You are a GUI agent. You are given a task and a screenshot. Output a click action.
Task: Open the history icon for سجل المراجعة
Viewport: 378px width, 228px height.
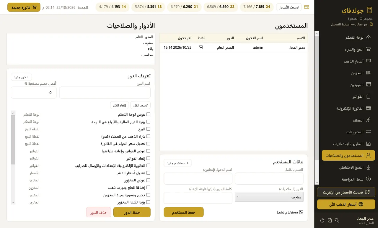click(368, 179)
